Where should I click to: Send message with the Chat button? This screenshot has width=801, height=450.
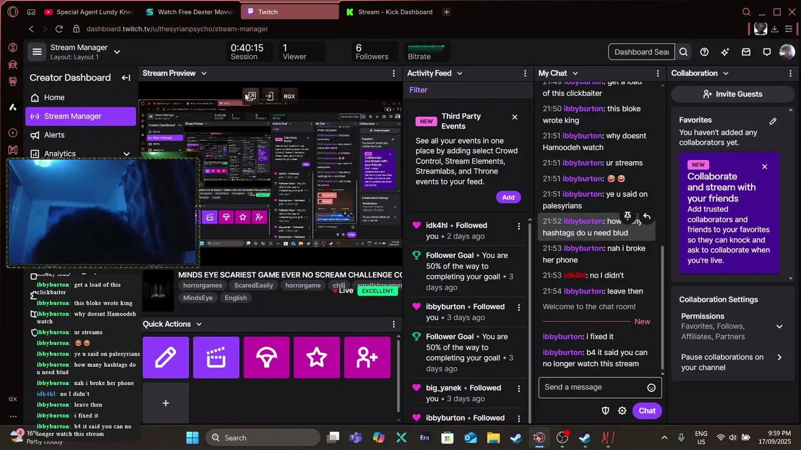[647, 411]
